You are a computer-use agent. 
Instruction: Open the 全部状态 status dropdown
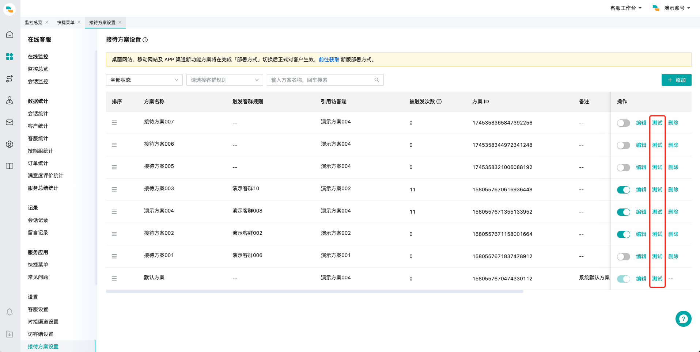pos(144,80)
